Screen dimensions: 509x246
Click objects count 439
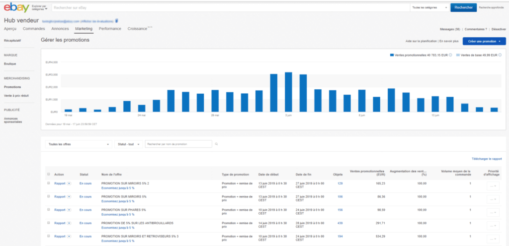(x=340, y=223)
